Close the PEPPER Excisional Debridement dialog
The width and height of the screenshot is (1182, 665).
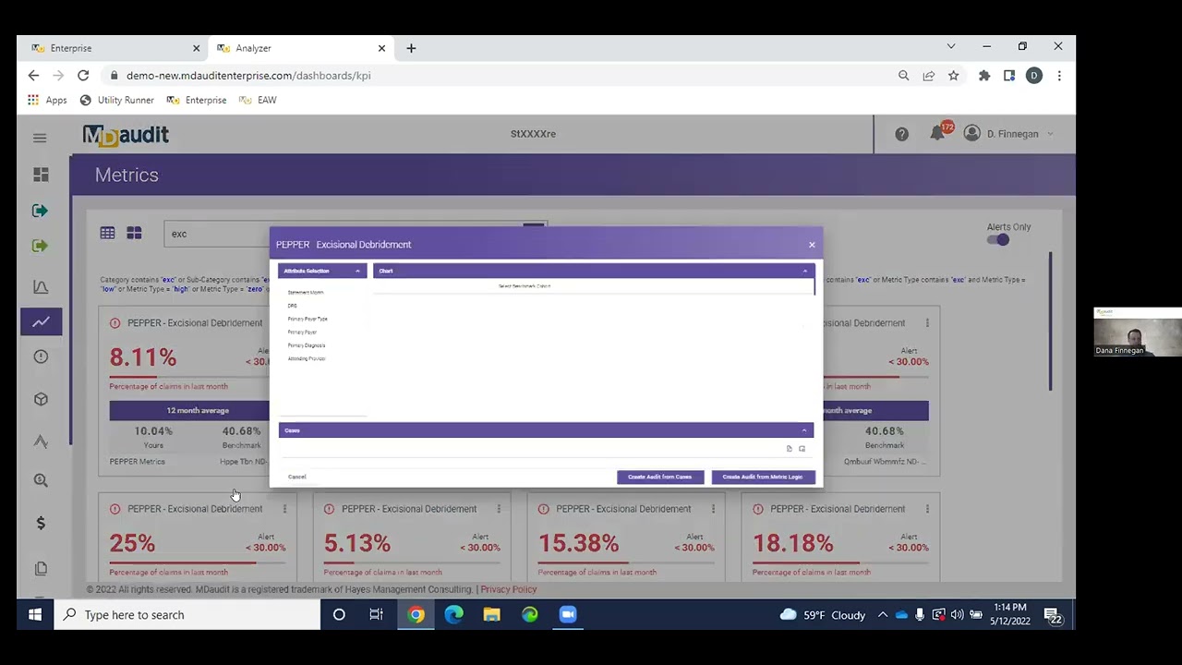(x=812, y=245)
